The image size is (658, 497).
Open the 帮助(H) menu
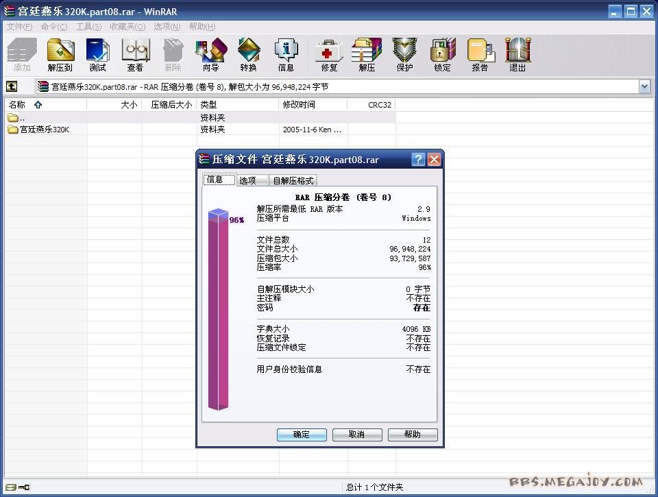(x=202, y=27)
